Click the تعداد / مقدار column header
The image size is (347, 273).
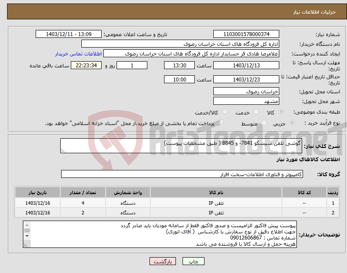click(x=83, y=192)
